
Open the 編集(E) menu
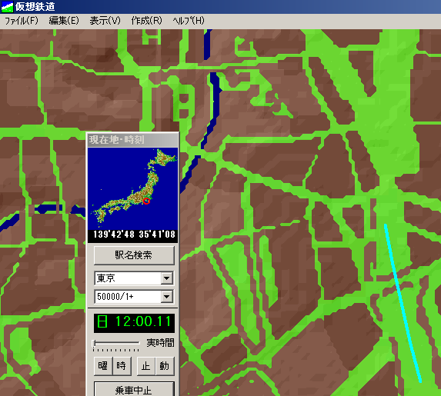(x=64, y=21)
